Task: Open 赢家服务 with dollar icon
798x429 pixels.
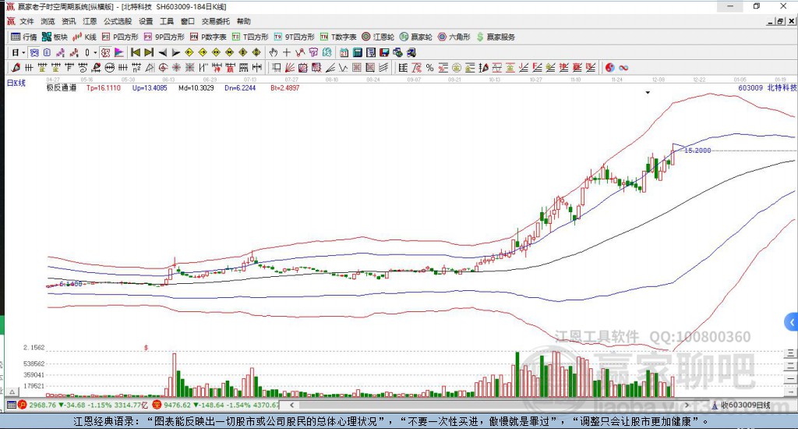Action: pyautogui.click(x=495, y=37)
